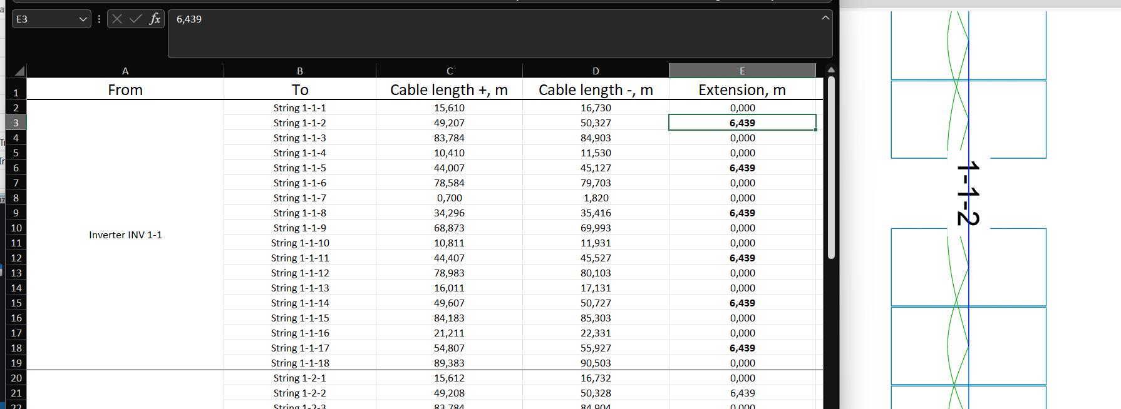Select row 10 header

[x=16, y=228]
